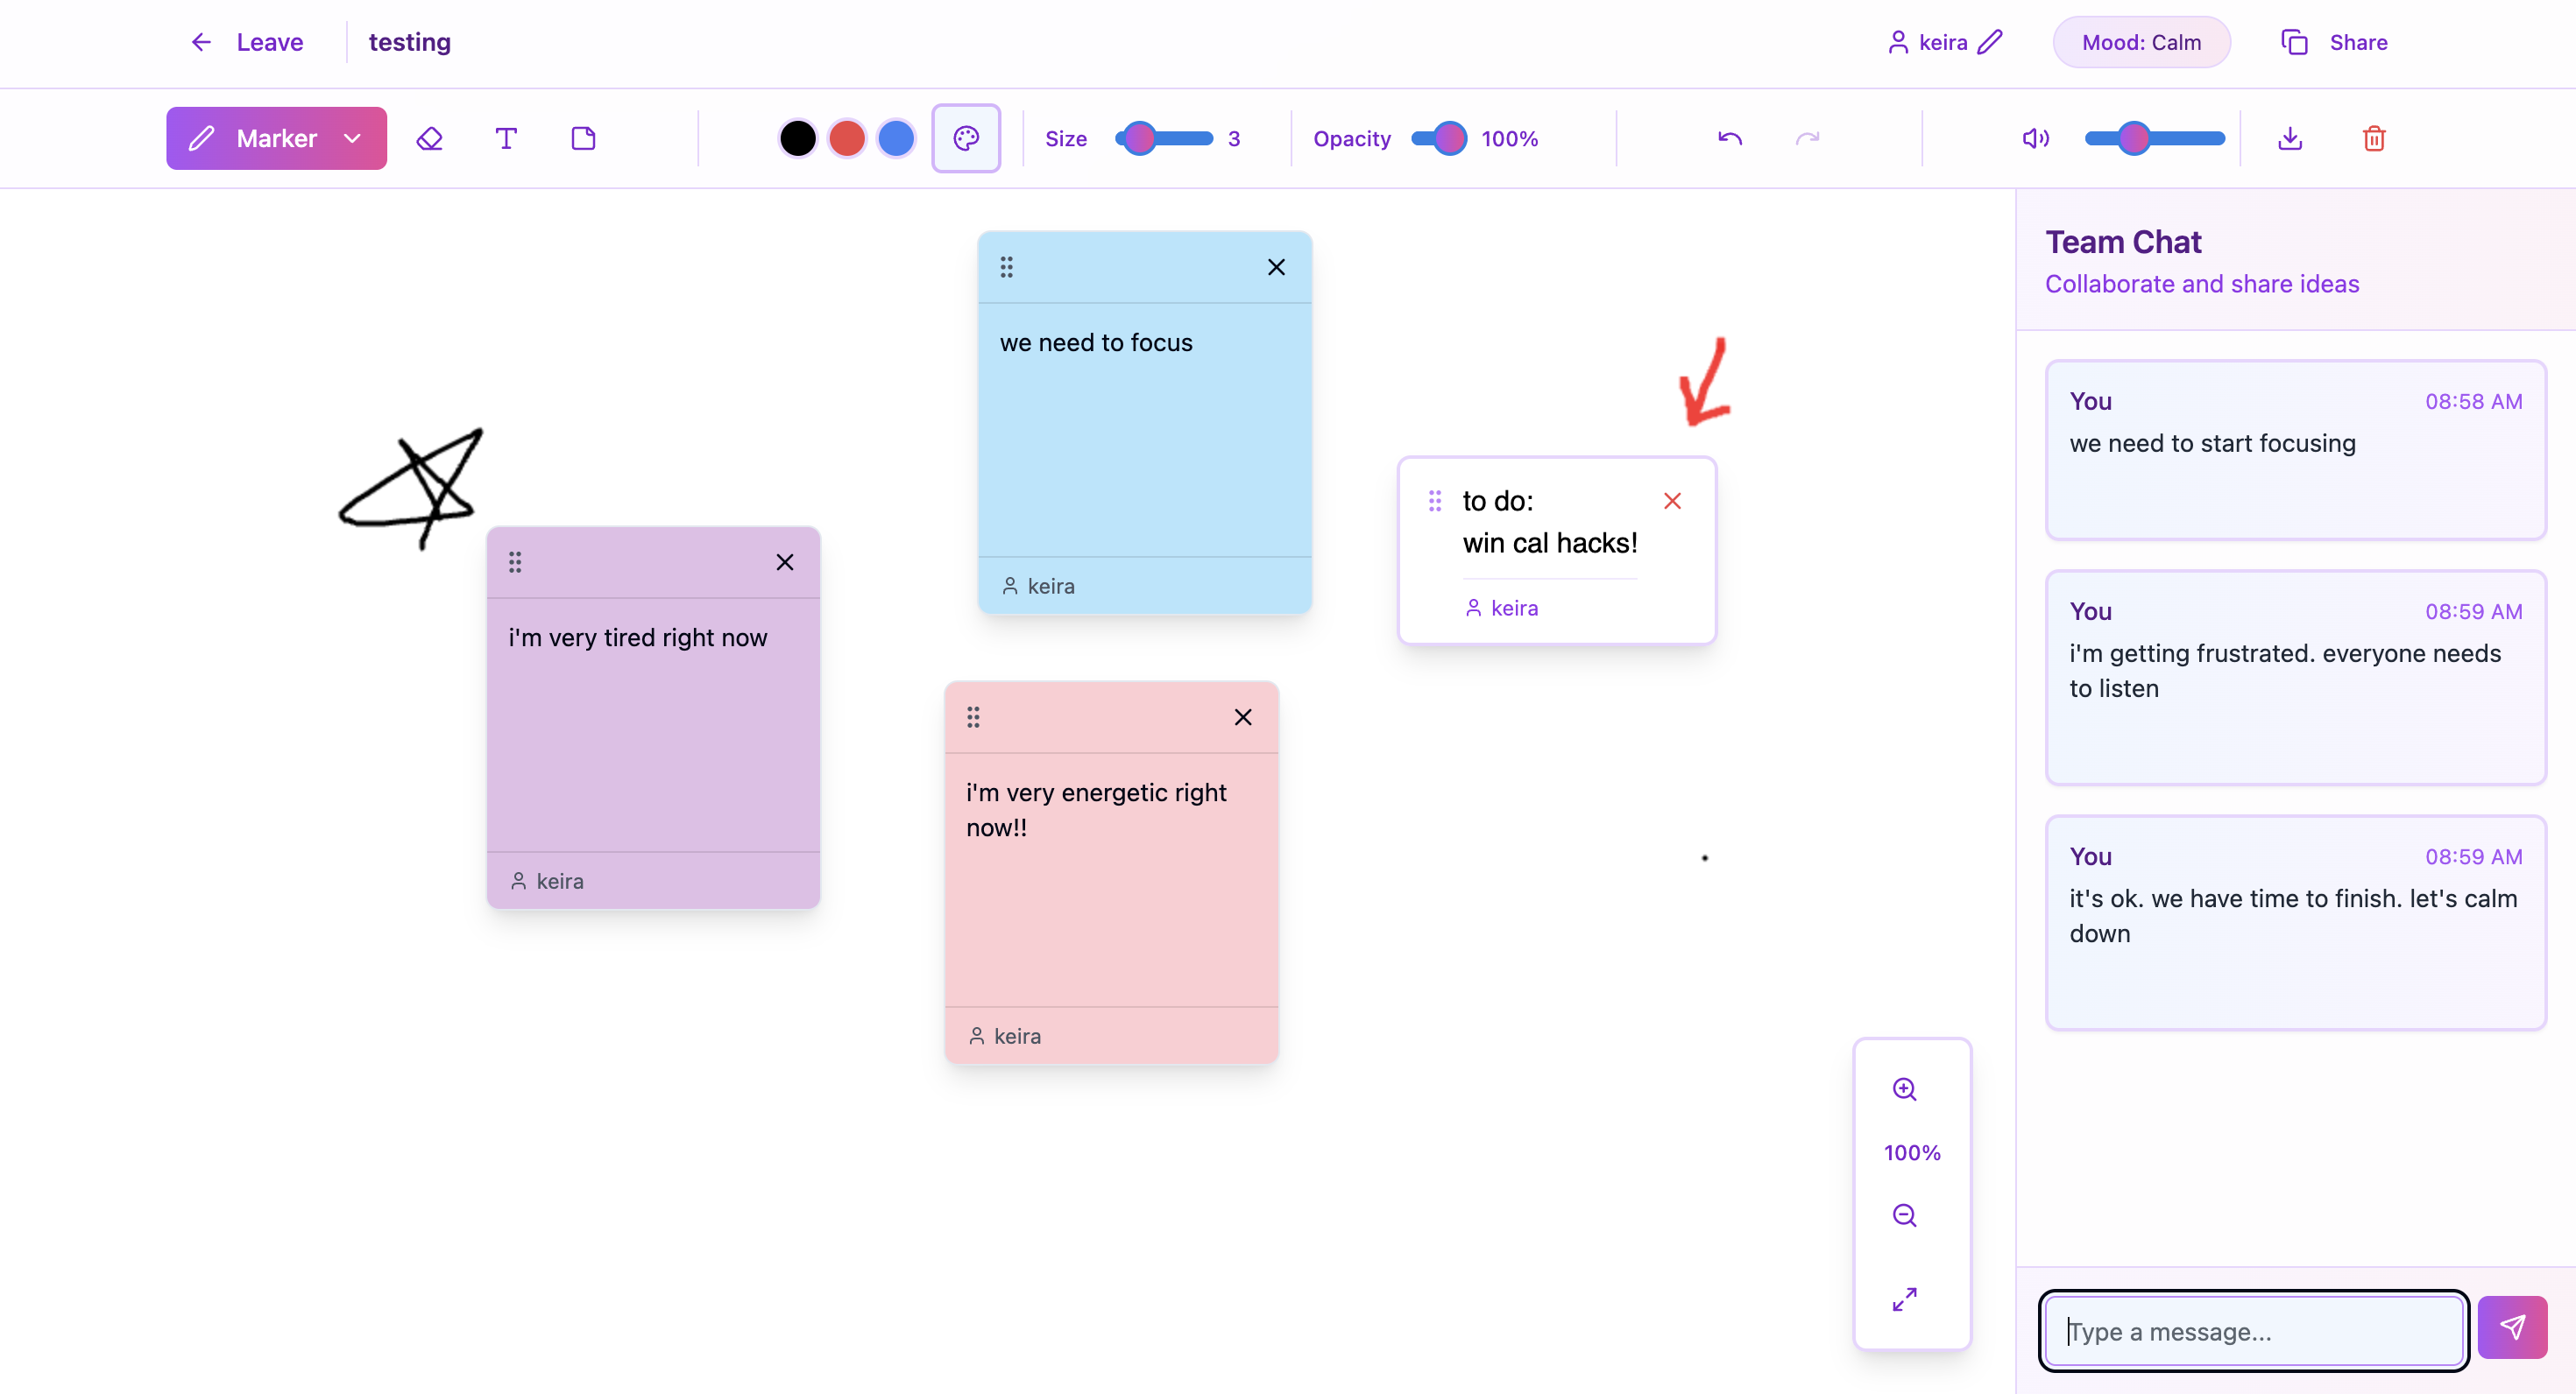Select the Eraser tool
Screen dimensions: 2576x1394
pyautogui.click(x=429, y=137)
